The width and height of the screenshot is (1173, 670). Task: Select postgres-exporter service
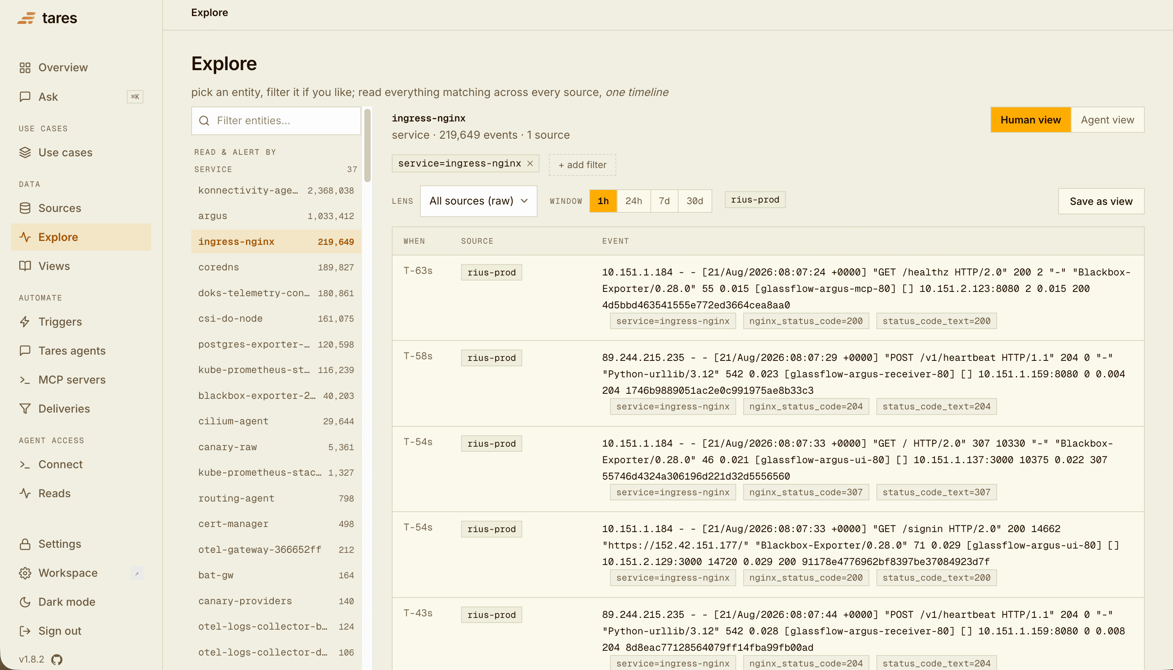click(x=276, y=344)
